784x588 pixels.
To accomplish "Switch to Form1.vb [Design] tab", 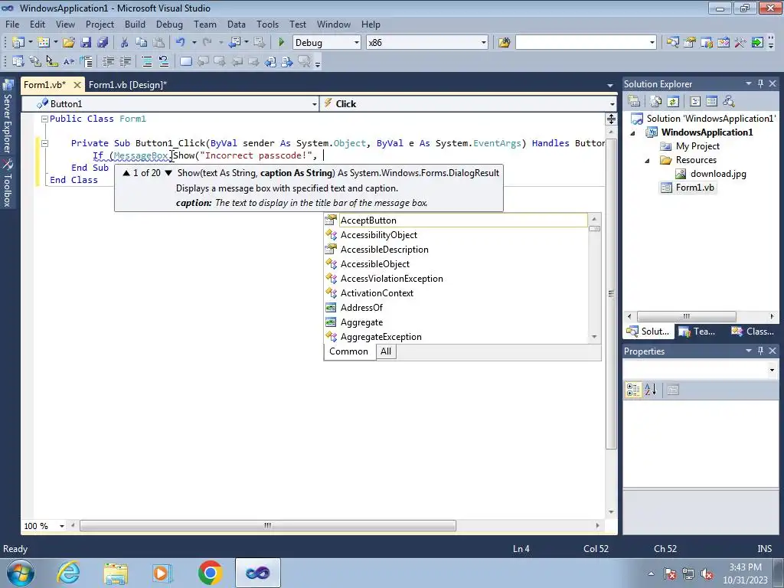I will pyautogui.click(x=128, y=84).
